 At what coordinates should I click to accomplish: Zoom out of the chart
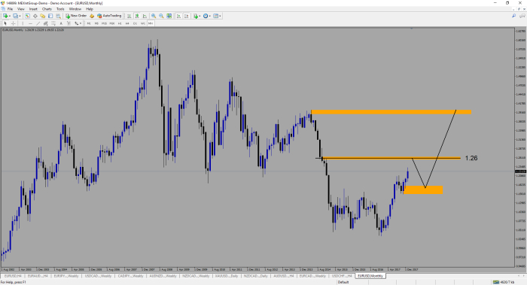tap(161, 16)
